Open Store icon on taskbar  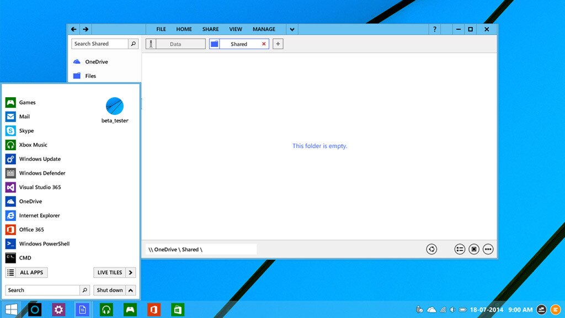coord(177,309)
